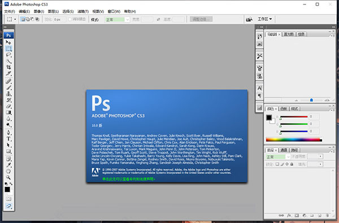The width and height of the screenshot is (339, 223).
Task: Toggle lock transparent pixels in Layers panel
Action: [x=277, y=164]
